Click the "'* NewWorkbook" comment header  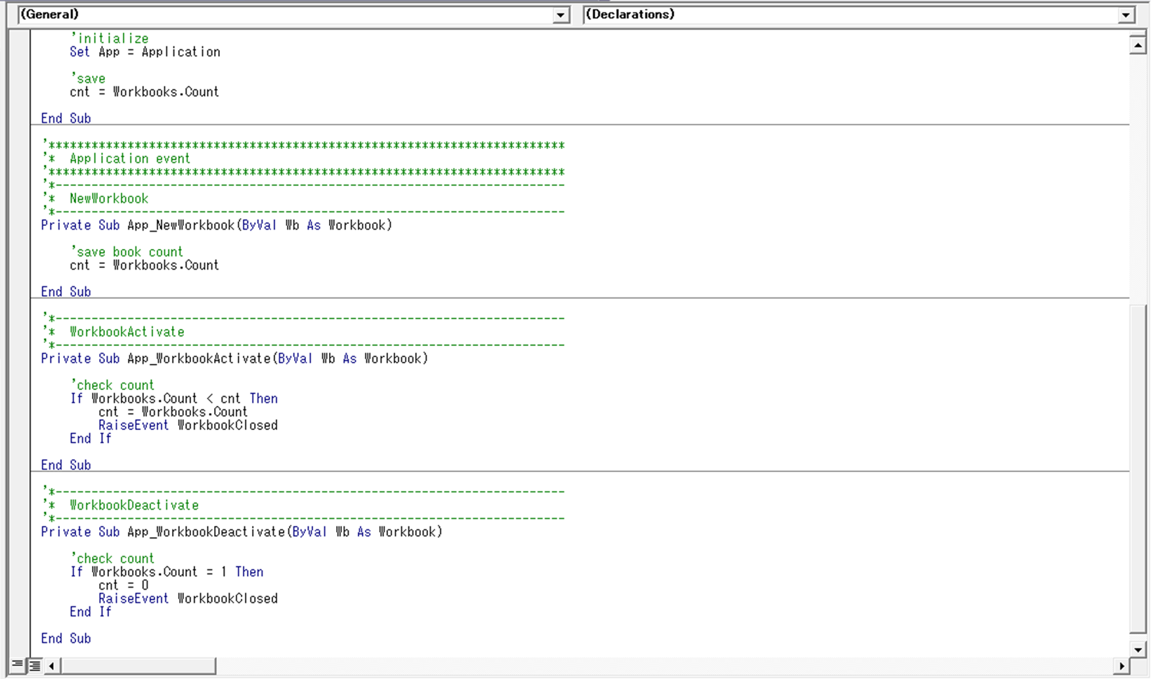tap(96, 199)
